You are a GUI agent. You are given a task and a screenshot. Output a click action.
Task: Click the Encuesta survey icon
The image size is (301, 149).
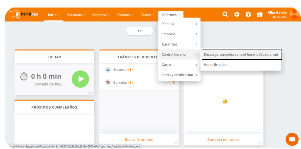[x=108, y=70]
